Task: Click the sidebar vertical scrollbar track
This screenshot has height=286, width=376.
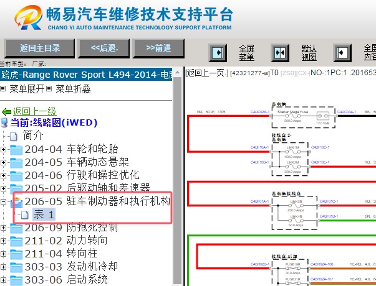Action: pyautogui.click(x=178, y=180)
